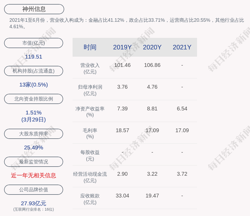Click the brand value 27.93亿元

click(x=34, y=203)
